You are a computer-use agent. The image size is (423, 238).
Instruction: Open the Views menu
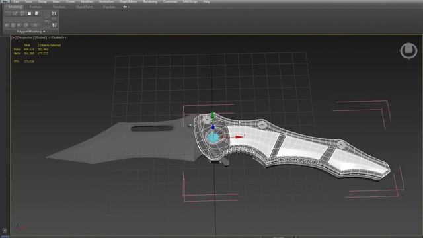56,1
